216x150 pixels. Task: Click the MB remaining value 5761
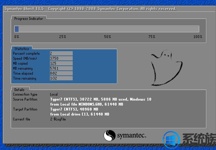61,68
